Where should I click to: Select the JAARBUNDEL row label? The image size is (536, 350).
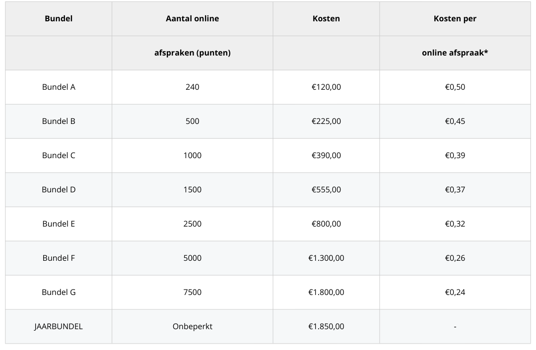click(59, 327)
